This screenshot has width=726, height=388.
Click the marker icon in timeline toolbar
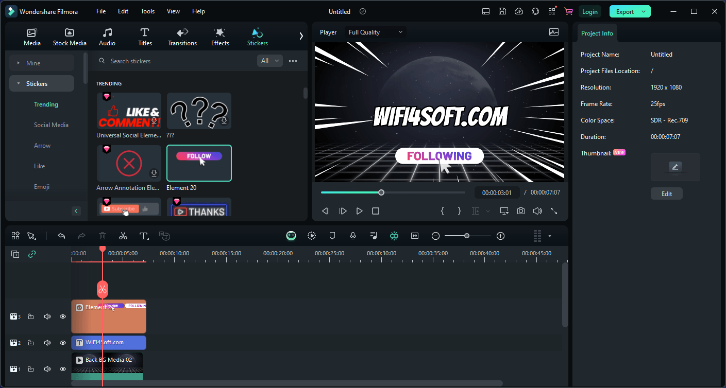click(332, 236)
